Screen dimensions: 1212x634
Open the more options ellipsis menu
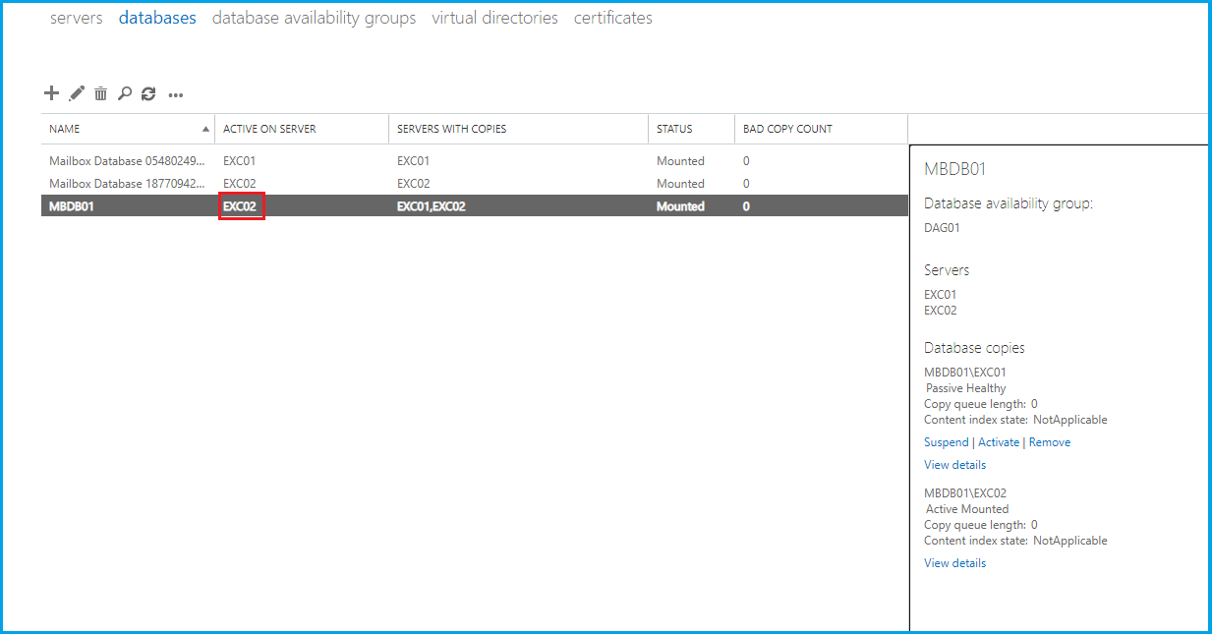(x=176, y=94)
